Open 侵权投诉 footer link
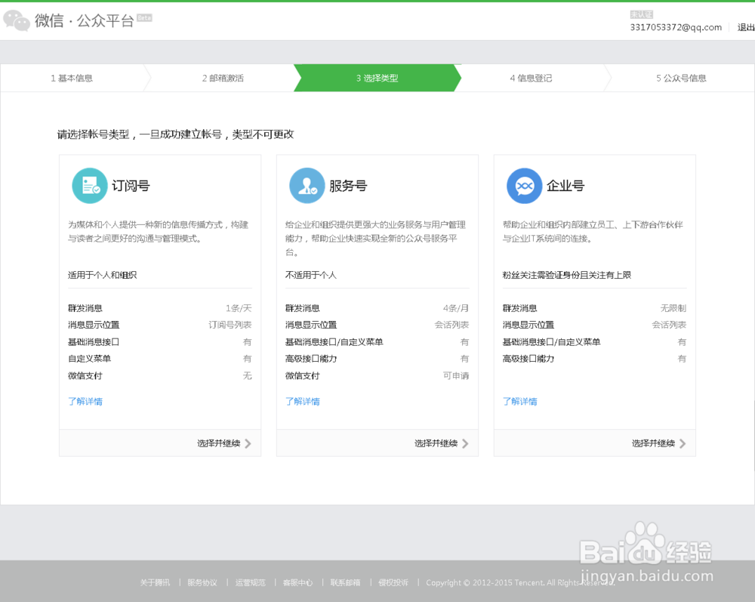Image resolution: width=755 pixels, height=602 pixels. [393, 582]
